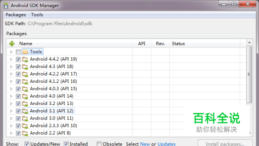Viewport: 259px width, 146px height.
Task: Expand the Android 3.0 (API 11) node
Action: point(11,118)
